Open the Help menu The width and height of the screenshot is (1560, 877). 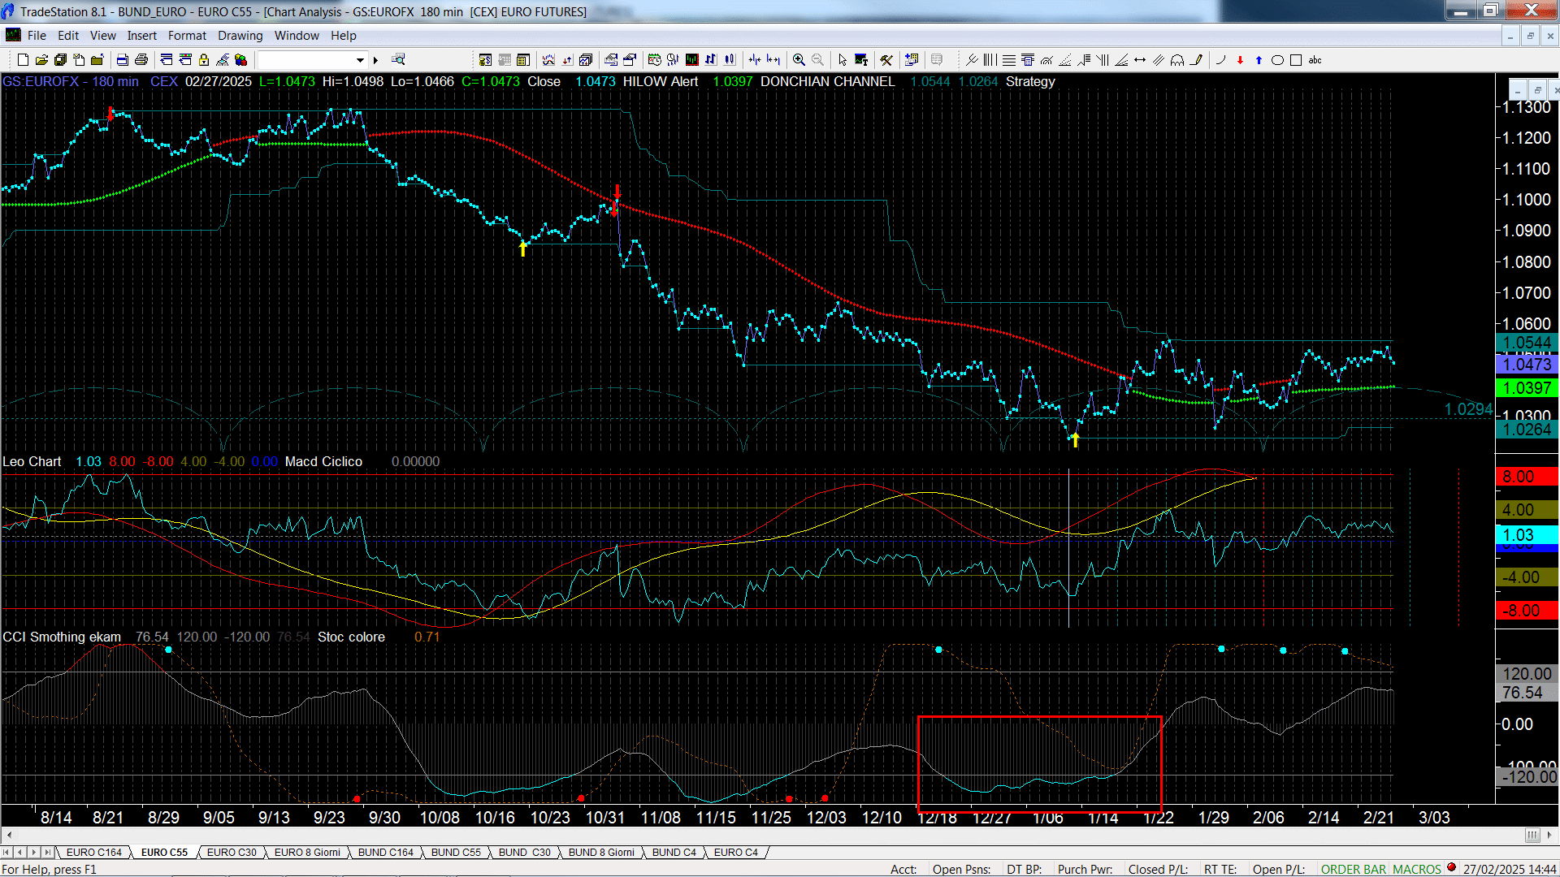click(344, 35)
